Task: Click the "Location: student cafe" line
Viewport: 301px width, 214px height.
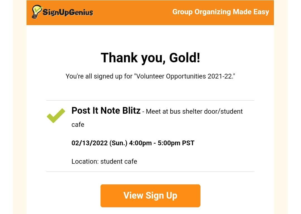Action: (x=104, y=161)
